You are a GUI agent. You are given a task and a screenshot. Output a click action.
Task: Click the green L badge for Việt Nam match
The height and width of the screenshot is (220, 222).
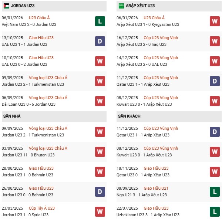pyautogui.click(x=100, y=21)
